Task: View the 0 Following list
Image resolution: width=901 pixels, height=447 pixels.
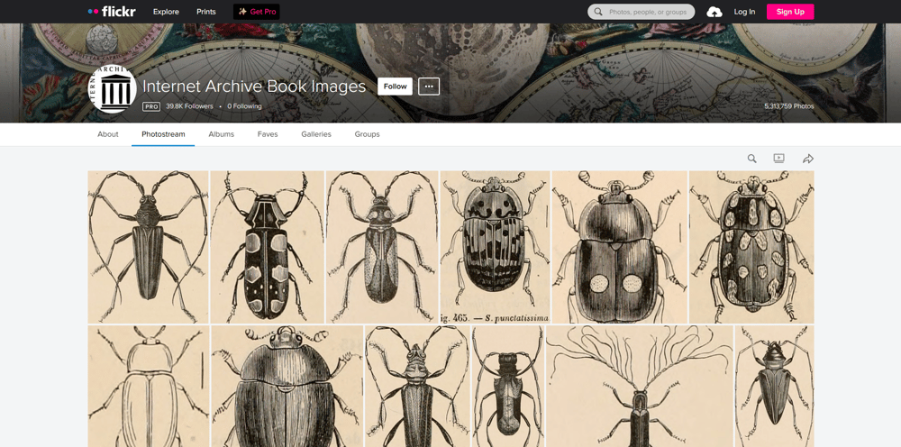Action: point(244,106)
